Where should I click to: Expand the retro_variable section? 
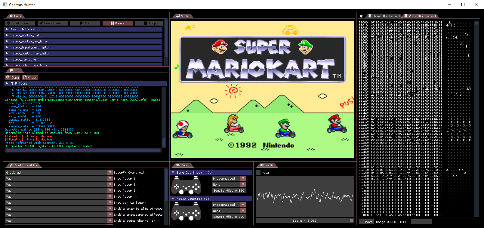click(x=83, y=59)
